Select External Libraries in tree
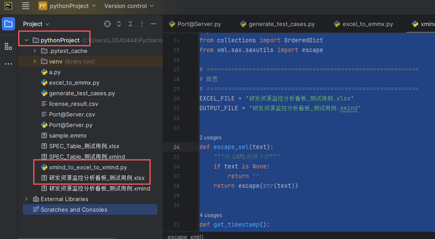Viewport: 435px width, 239px height. point(65,199)
